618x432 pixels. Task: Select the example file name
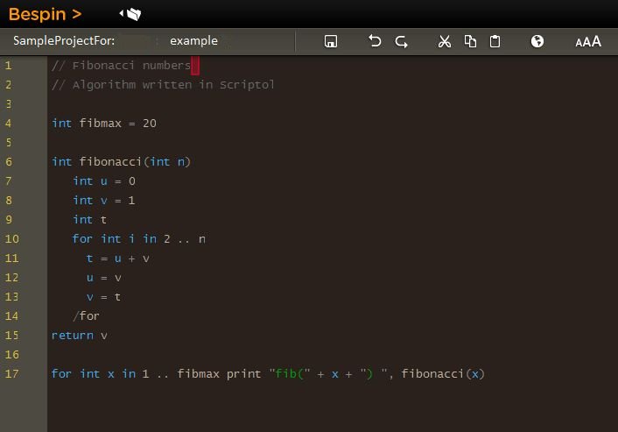tap(193, 41)
